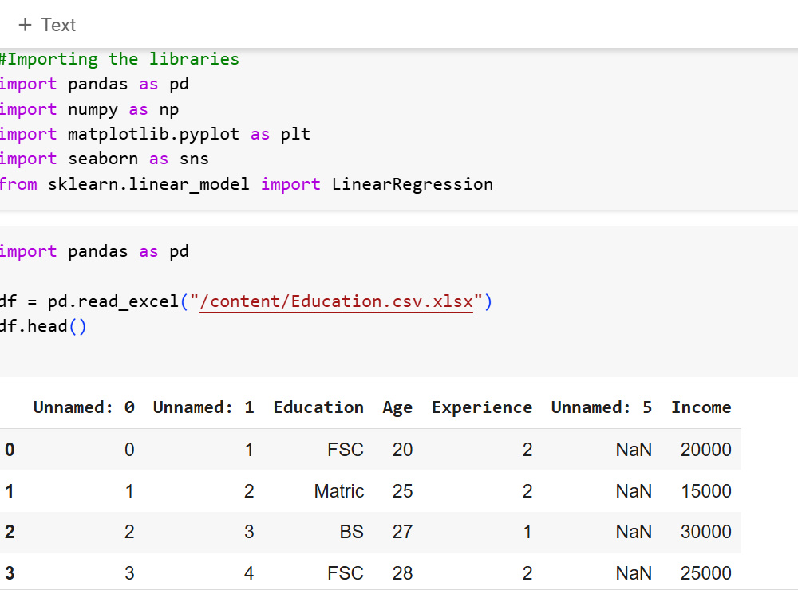Click the FSC cell in the age 28 row
This screenshot has height=598, width=798.
coord(346,573)
